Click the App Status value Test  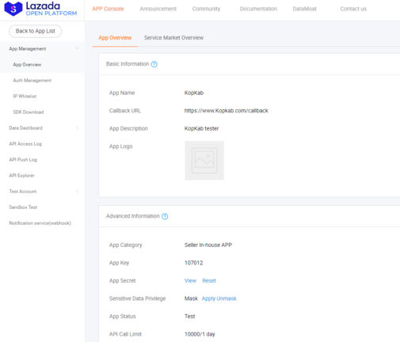[189, 316]
